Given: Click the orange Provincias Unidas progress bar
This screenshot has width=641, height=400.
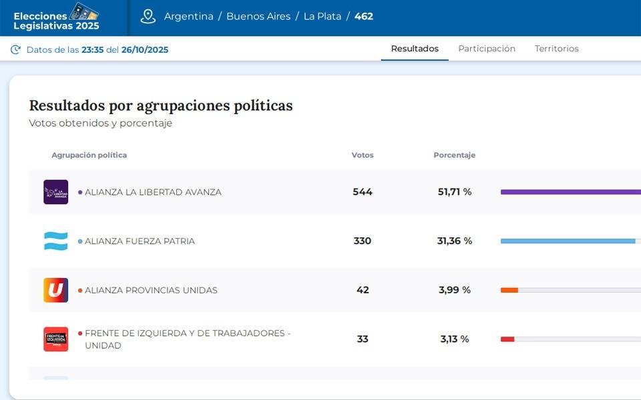Looking at the screenshot, I should [x=509, y=290].
